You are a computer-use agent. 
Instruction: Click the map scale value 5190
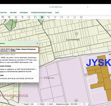point(32,104)
